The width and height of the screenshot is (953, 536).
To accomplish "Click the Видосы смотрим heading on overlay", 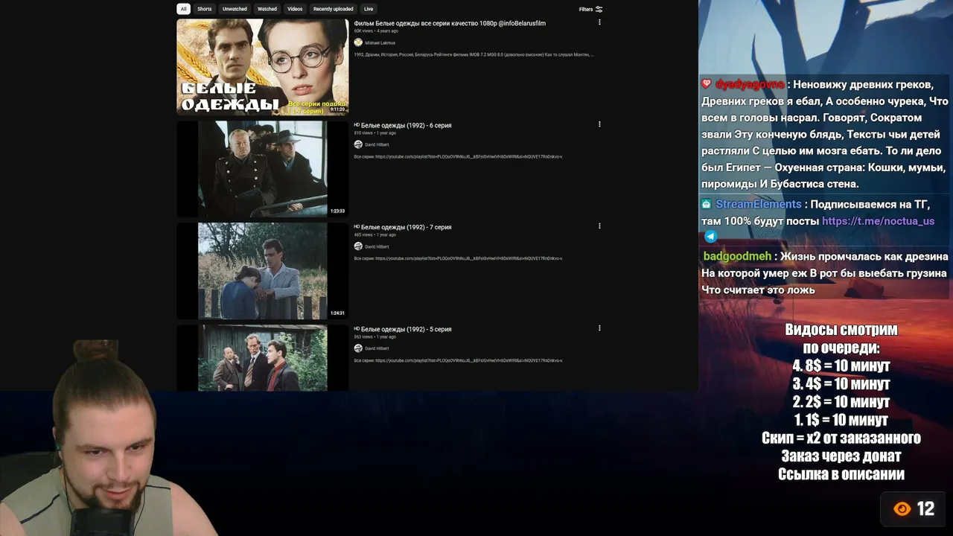I will [x=841, y=330].
